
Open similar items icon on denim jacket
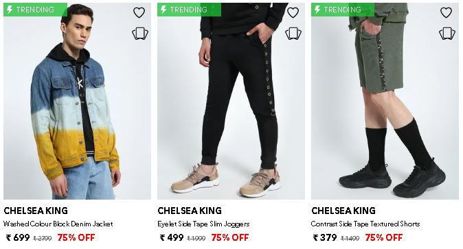(x=140, y=34)
